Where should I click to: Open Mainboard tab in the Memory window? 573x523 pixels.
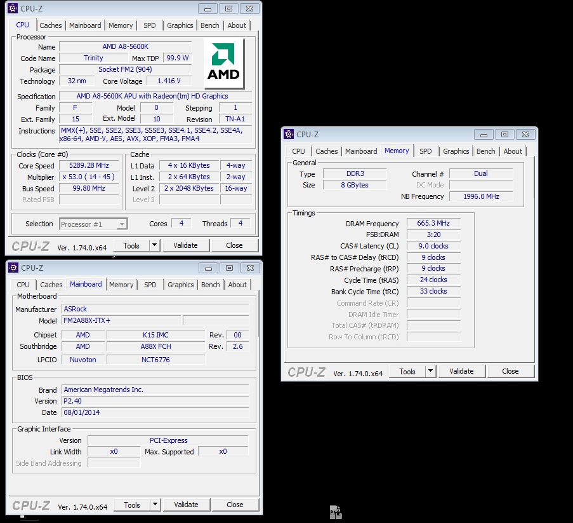tap(361, 151)
